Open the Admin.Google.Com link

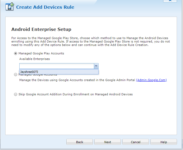[151, 80]
